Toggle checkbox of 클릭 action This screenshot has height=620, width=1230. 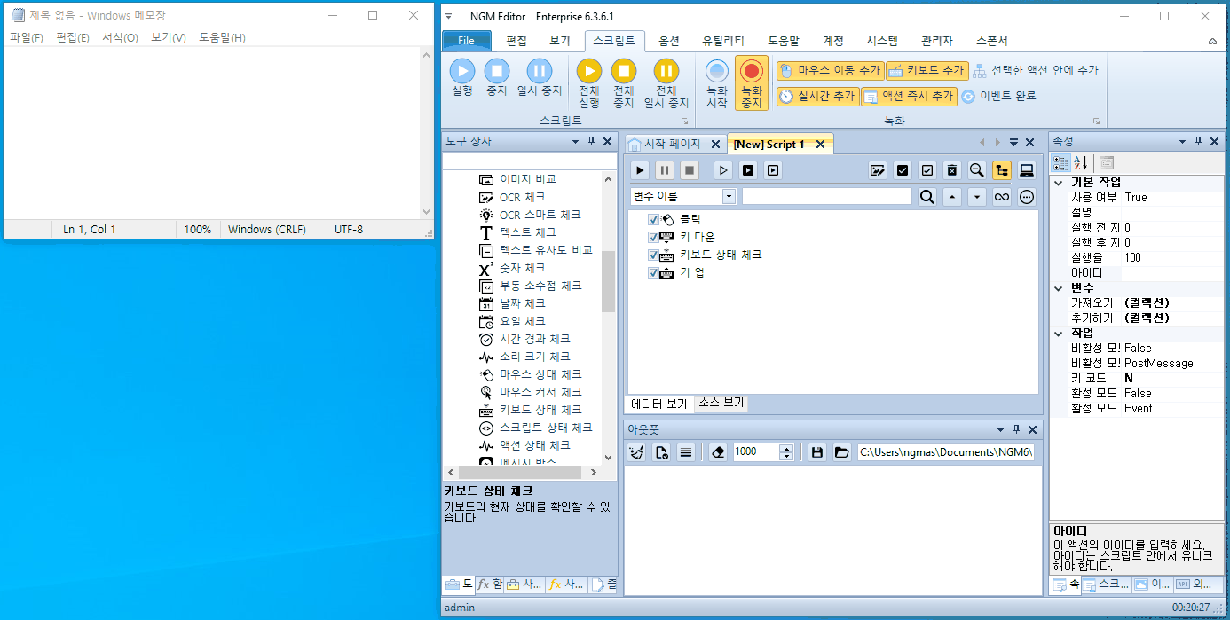click(654, 219)
